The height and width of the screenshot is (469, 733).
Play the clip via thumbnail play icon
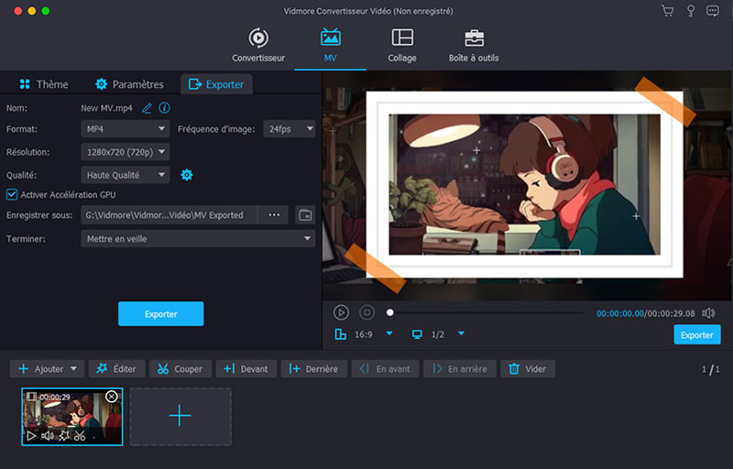(x=31, y=436)
